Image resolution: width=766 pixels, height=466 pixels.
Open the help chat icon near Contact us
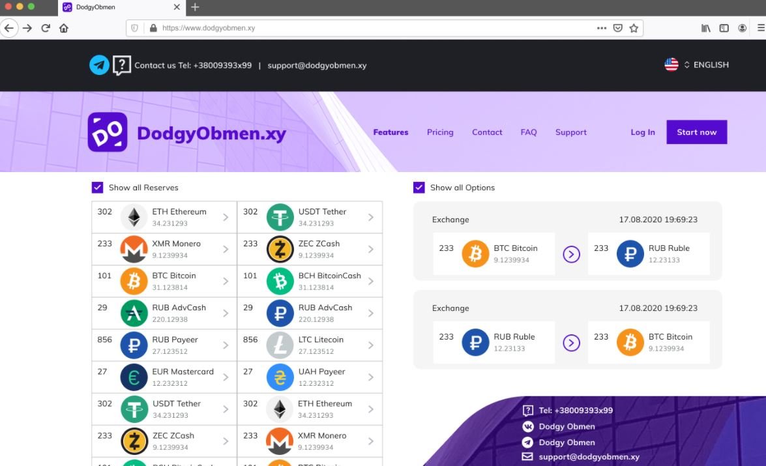[x=122, y=65]
